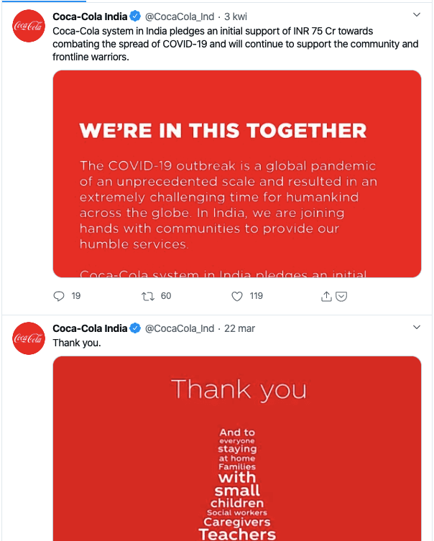Retweet the INR 75 Cr pledge tweet
The height and width of the screenshot is (541, 434).
click(148, 296)
